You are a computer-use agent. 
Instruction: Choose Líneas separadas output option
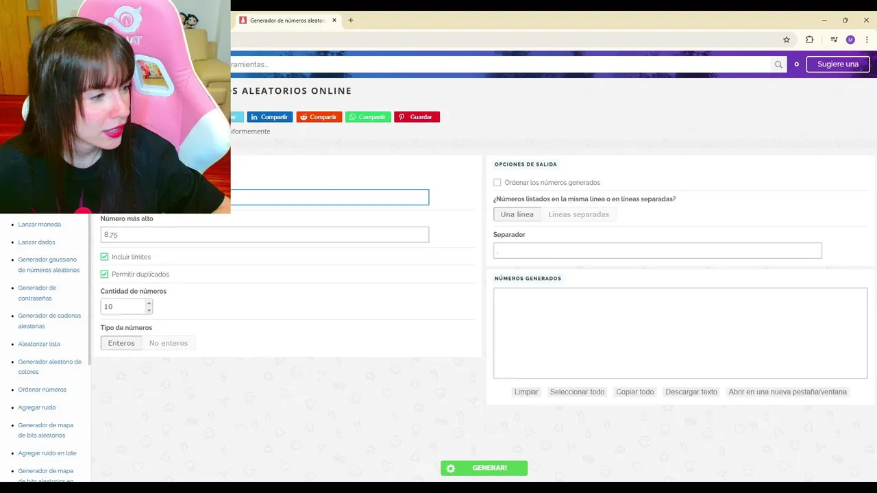click(x=578, y=214)
